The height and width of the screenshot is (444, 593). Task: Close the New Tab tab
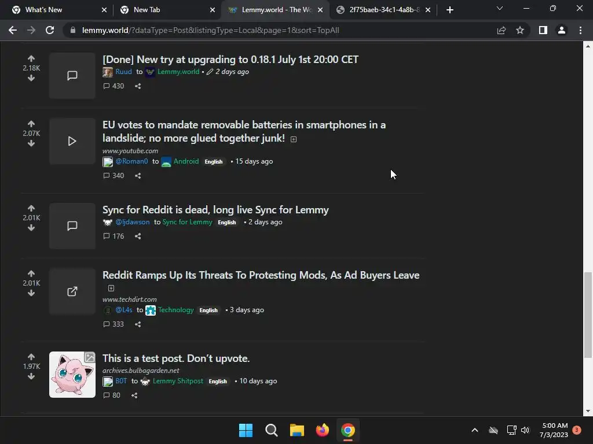coord(213,10)
